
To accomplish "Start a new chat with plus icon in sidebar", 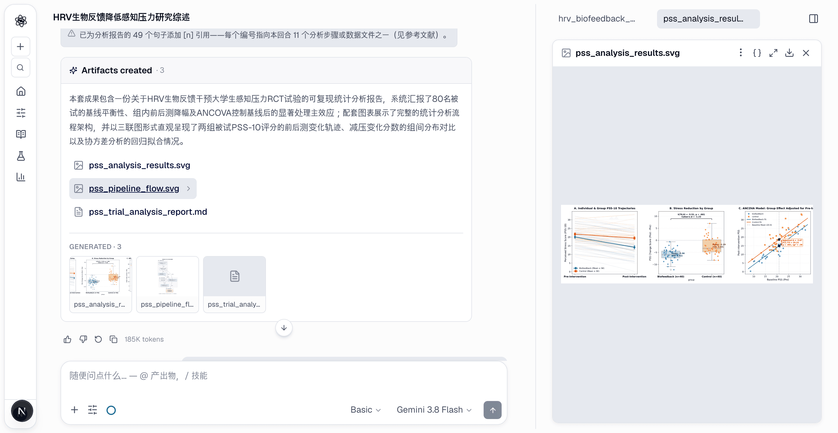I will (x=20, y=47).
